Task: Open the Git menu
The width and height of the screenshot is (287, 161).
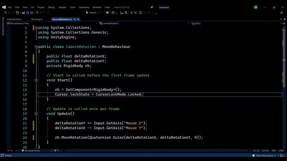Action: 32,7
